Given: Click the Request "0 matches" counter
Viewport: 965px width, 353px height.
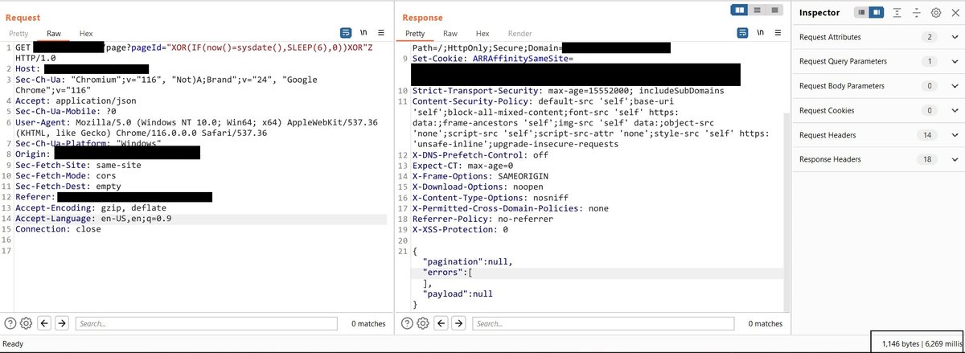Looking at the screenshot, I should (x=368, y=323).
